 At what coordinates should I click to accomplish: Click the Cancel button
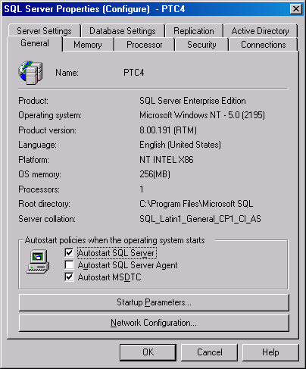210,352
